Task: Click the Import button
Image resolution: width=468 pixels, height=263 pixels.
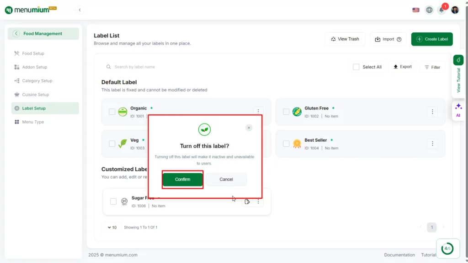Action: (388, 39)
